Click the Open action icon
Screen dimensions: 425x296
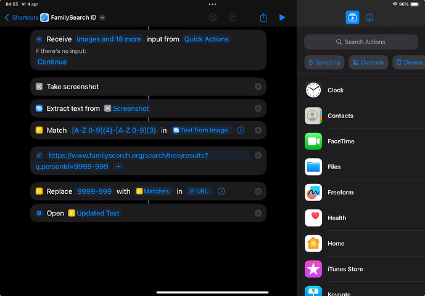point(39,214)
